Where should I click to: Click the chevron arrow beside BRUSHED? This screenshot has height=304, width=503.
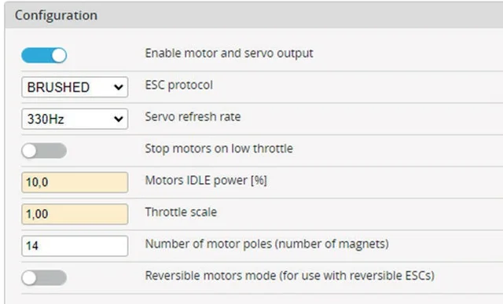(119, 87)
